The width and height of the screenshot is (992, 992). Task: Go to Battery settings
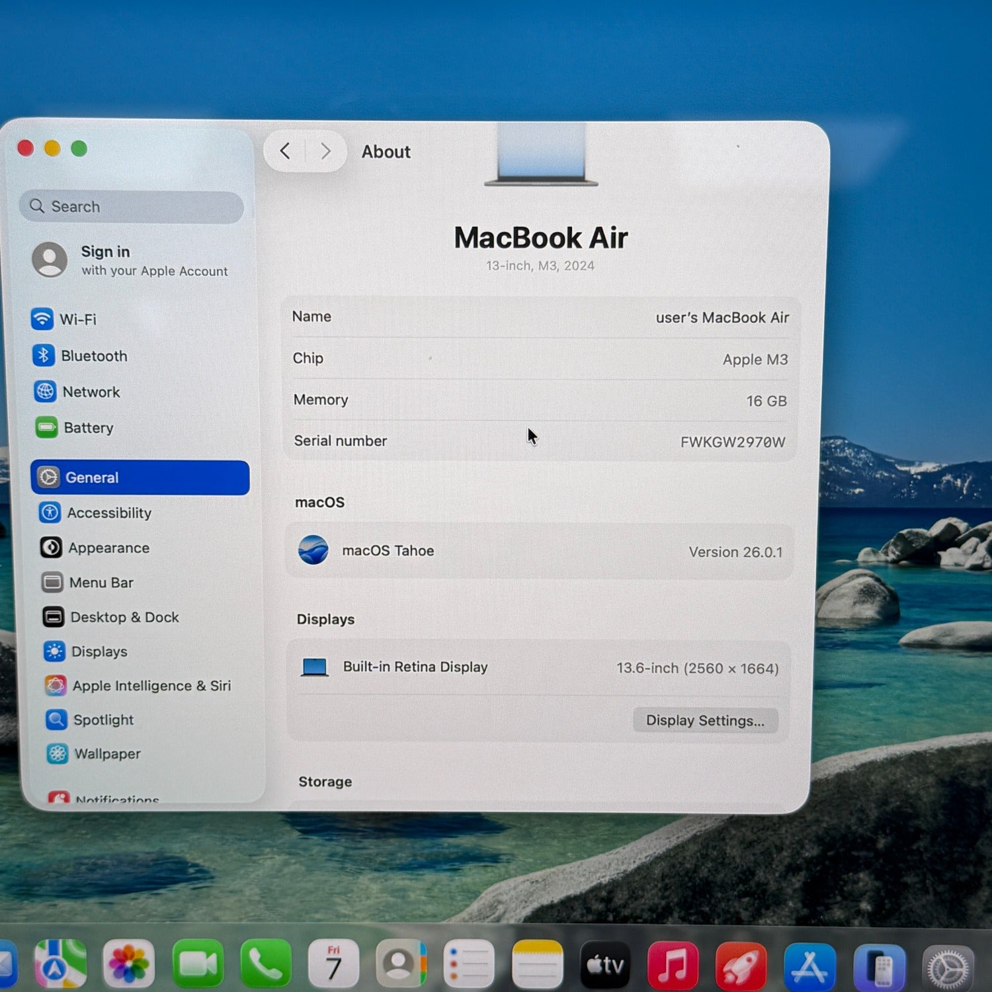(88, 428)
